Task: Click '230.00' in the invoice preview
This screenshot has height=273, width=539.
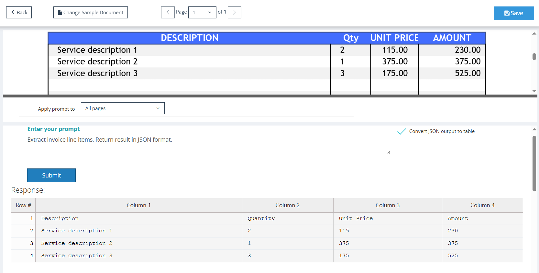Action: (x=467, y=50)
